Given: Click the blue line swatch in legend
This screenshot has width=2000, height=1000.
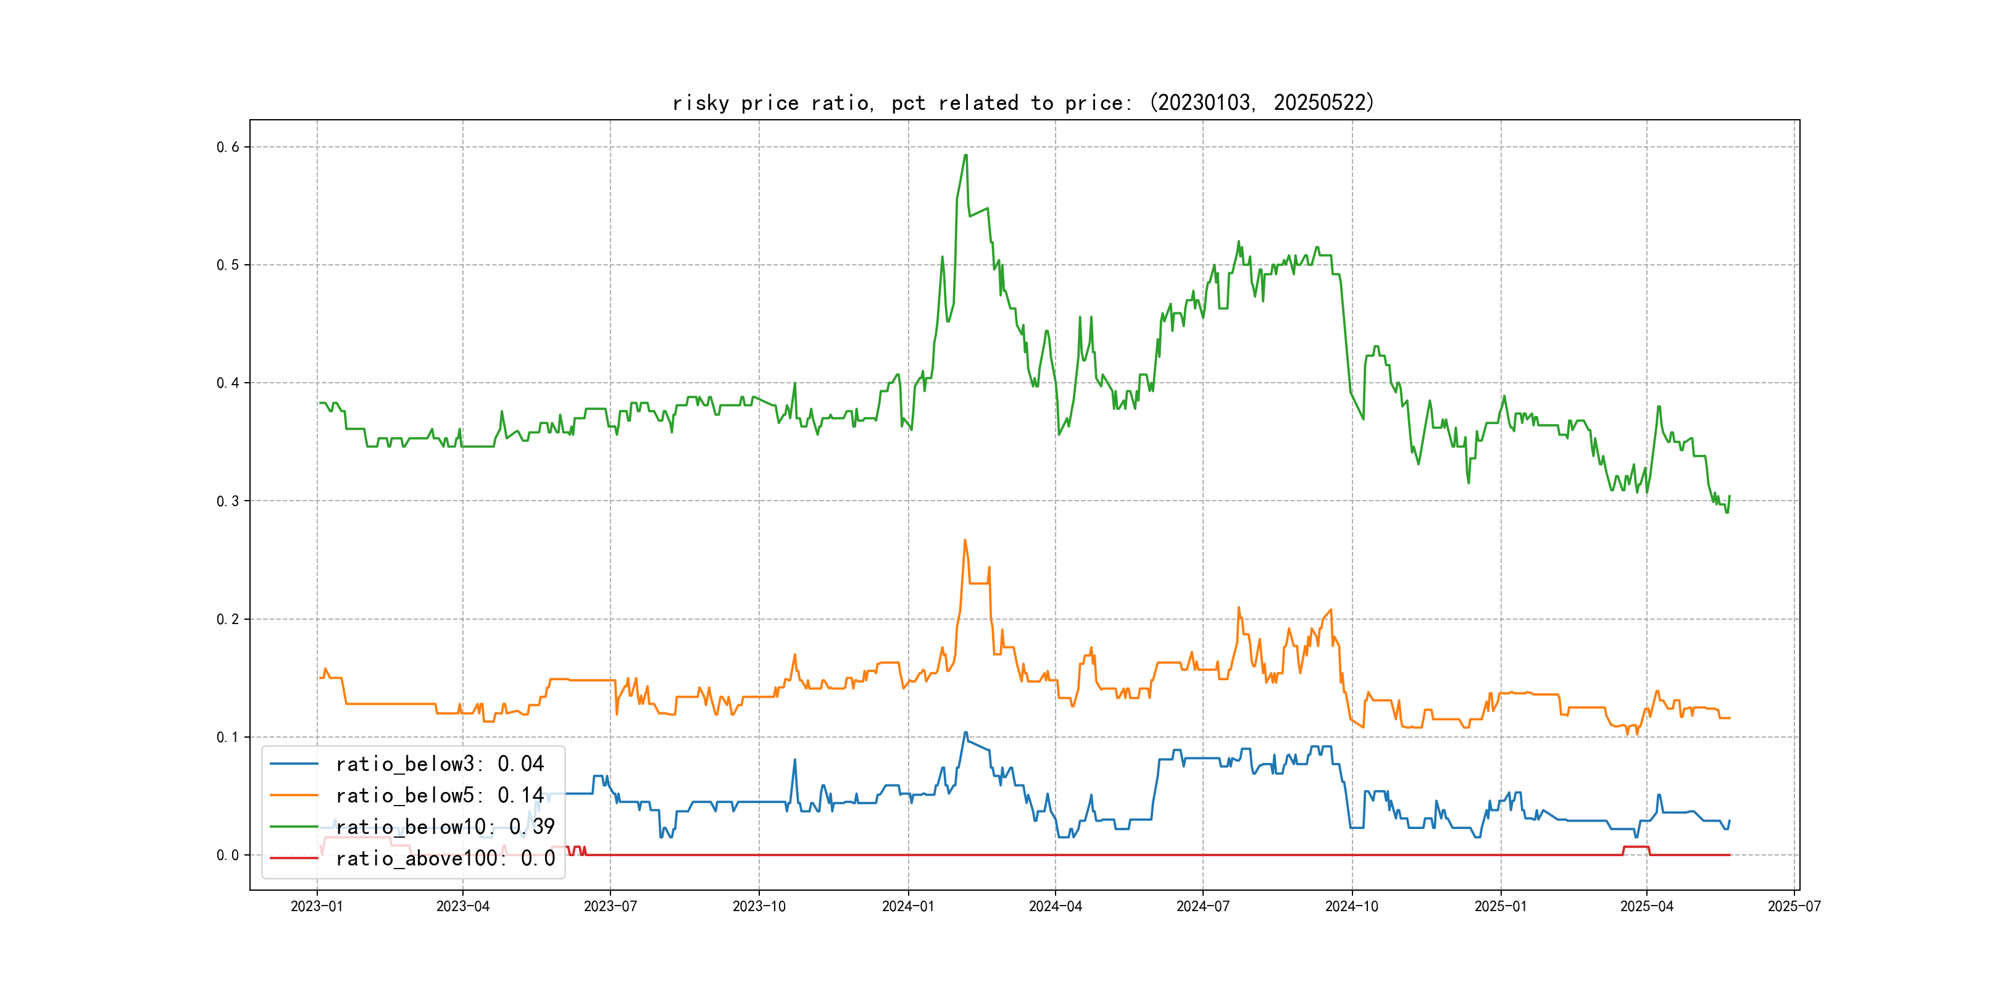Looking at the screenshot, I should (294, 764).
